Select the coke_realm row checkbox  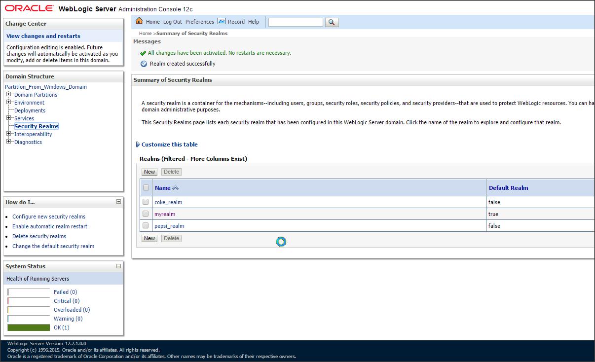click(x=146, y=202)
